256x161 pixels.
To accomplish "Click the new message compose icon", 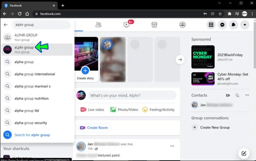I will pyautogui.click(x=244, y=153).
